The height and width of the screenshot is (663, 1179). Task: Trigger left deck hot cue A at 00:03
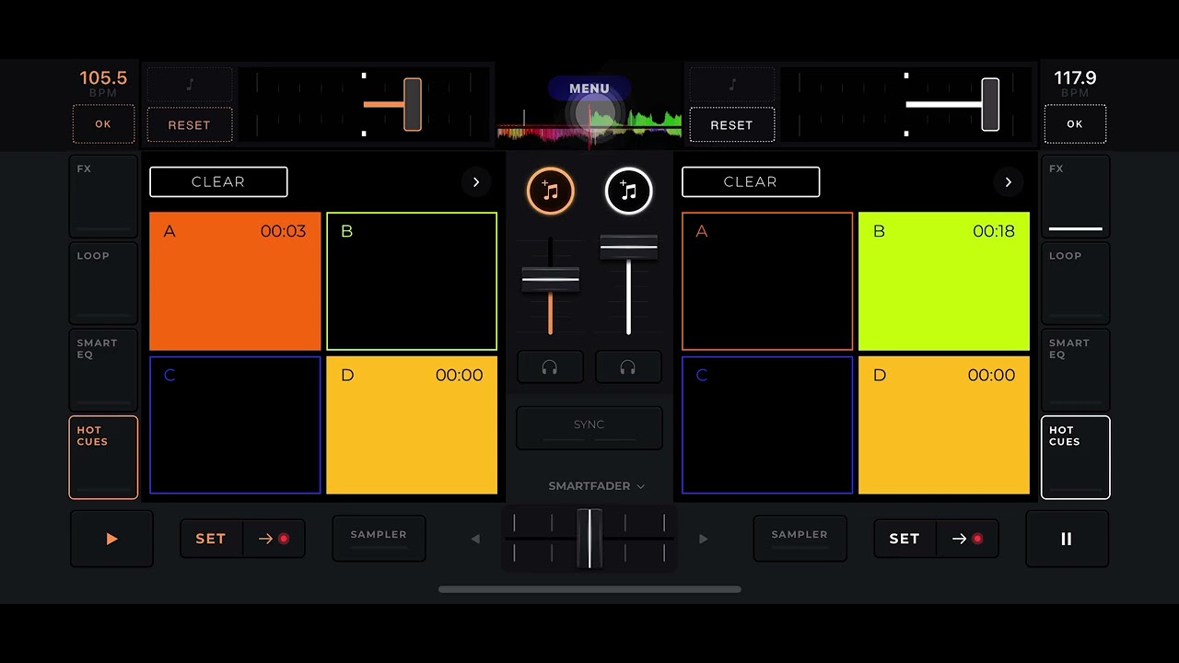(235, 282)
